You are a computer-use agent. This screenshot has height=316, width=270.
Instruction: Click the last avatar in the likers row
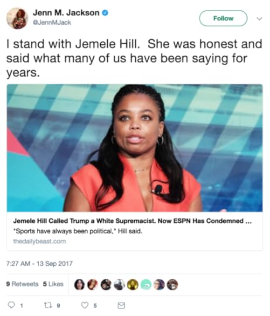[173, 284]
